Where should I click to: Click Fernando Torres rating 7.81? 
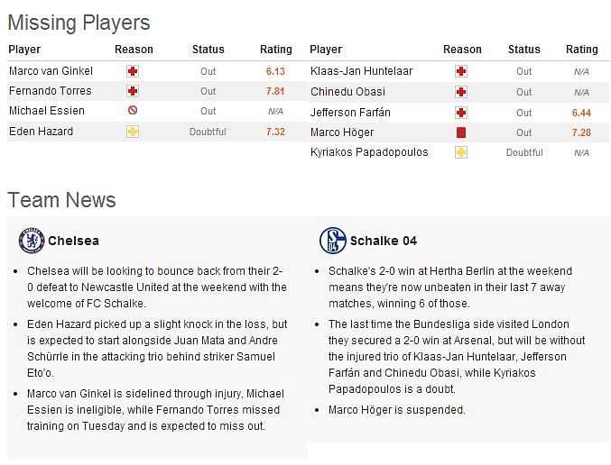(275, 91)
